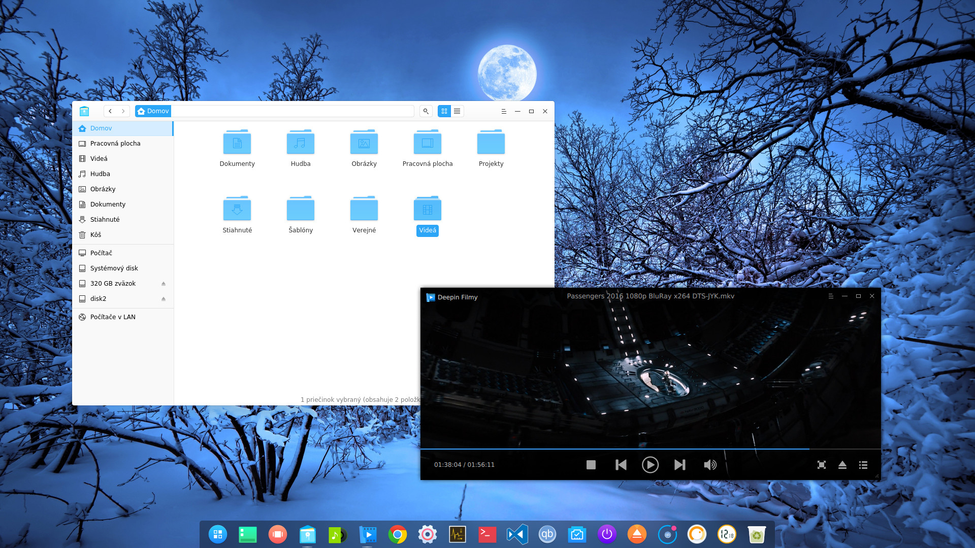Screen dimensions: 975x548
Task: Seek on the Deepin Filmy progress bar
Action: [651, 449]
